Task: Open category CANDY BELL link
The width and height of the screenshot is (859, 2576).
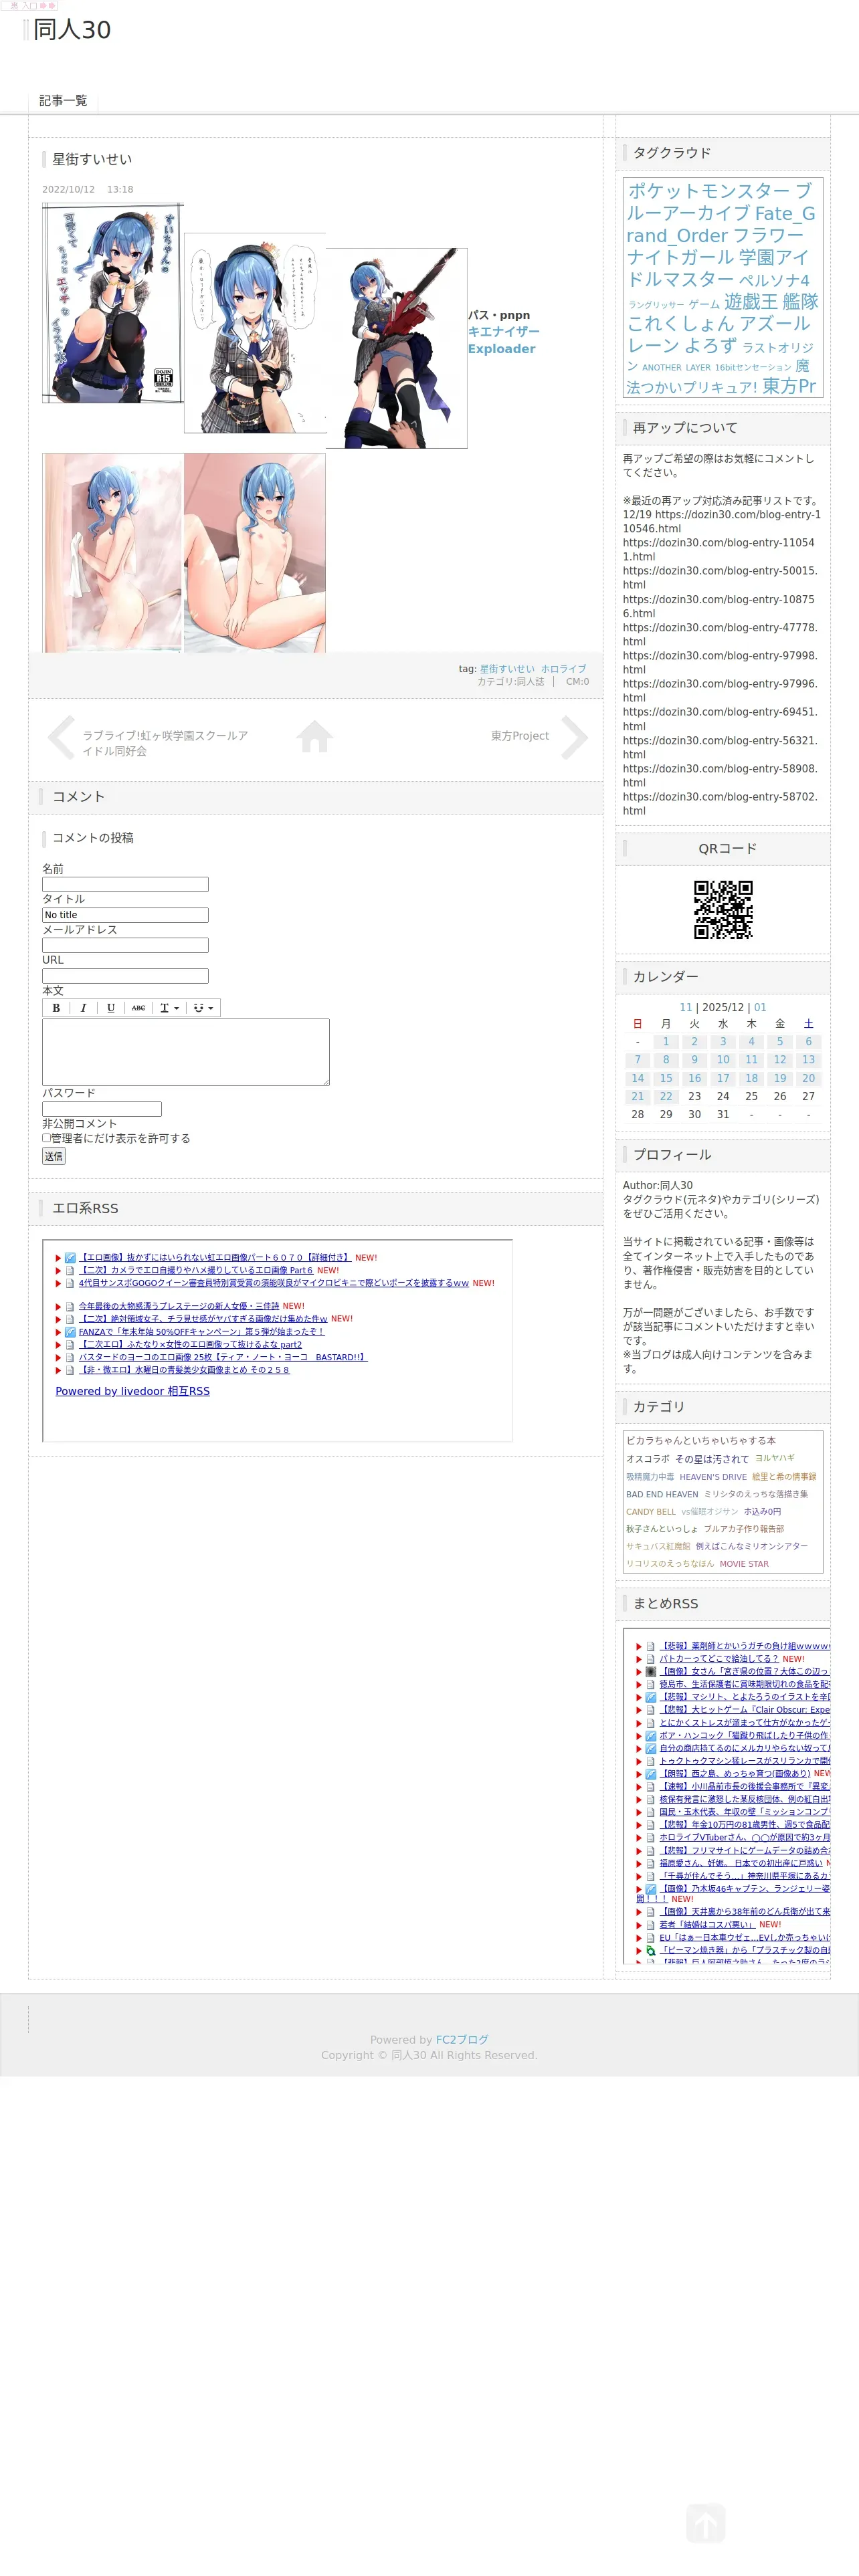Action: click(x=651, y=1512)
